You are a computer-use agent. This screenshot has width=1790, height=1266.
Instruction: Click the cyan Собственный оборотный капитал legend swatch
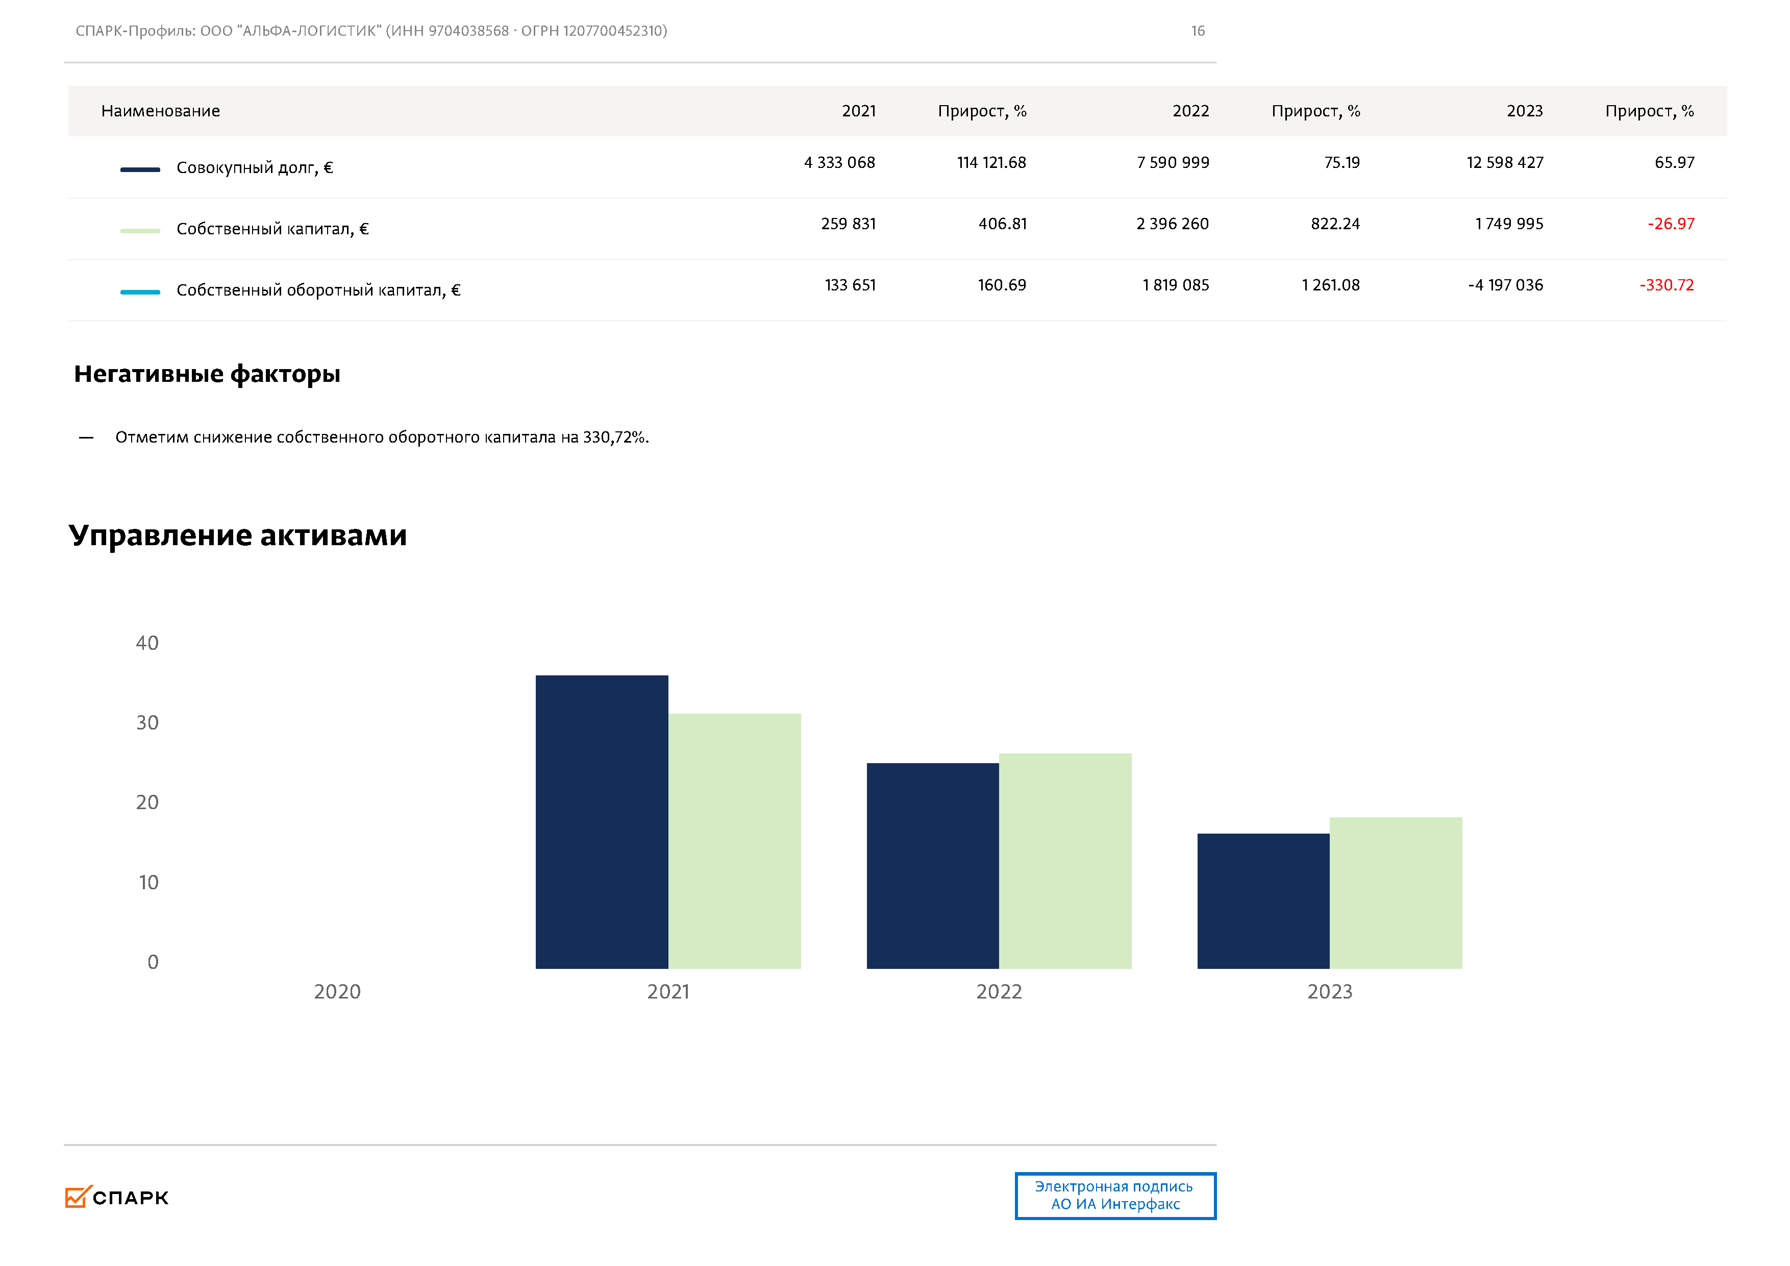pyautogui.click(x=139, y=291)
